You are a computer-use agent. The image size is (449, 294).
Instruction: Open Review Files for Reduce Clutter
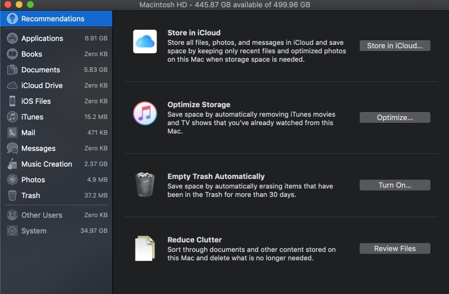(395, 248)
